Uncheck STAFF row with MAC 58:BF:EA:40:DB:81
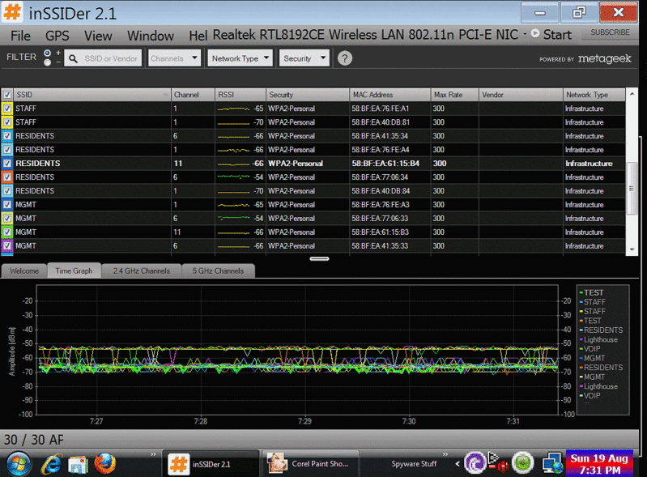 tap(7, 122)
